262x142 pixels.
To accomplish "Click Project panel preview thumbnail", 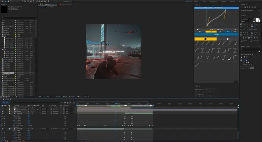I will click(x=4, y=9).
